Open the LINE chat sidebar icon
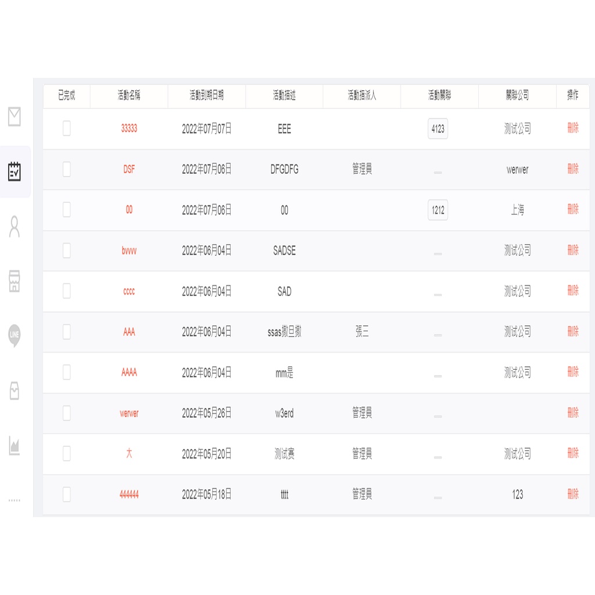This screenshot has height=595, width=595. point(15,335)
